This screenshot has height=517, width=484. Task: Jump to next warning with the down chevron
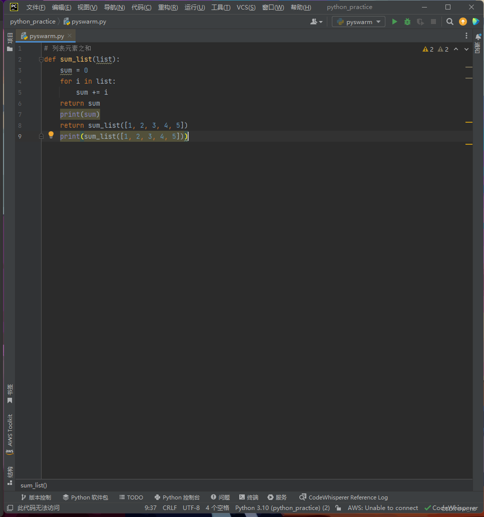pyautogui.click(x=466, y=49)
